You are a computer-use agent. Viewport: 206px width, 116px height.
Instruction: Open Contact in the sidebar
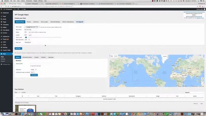coord(5,33)
